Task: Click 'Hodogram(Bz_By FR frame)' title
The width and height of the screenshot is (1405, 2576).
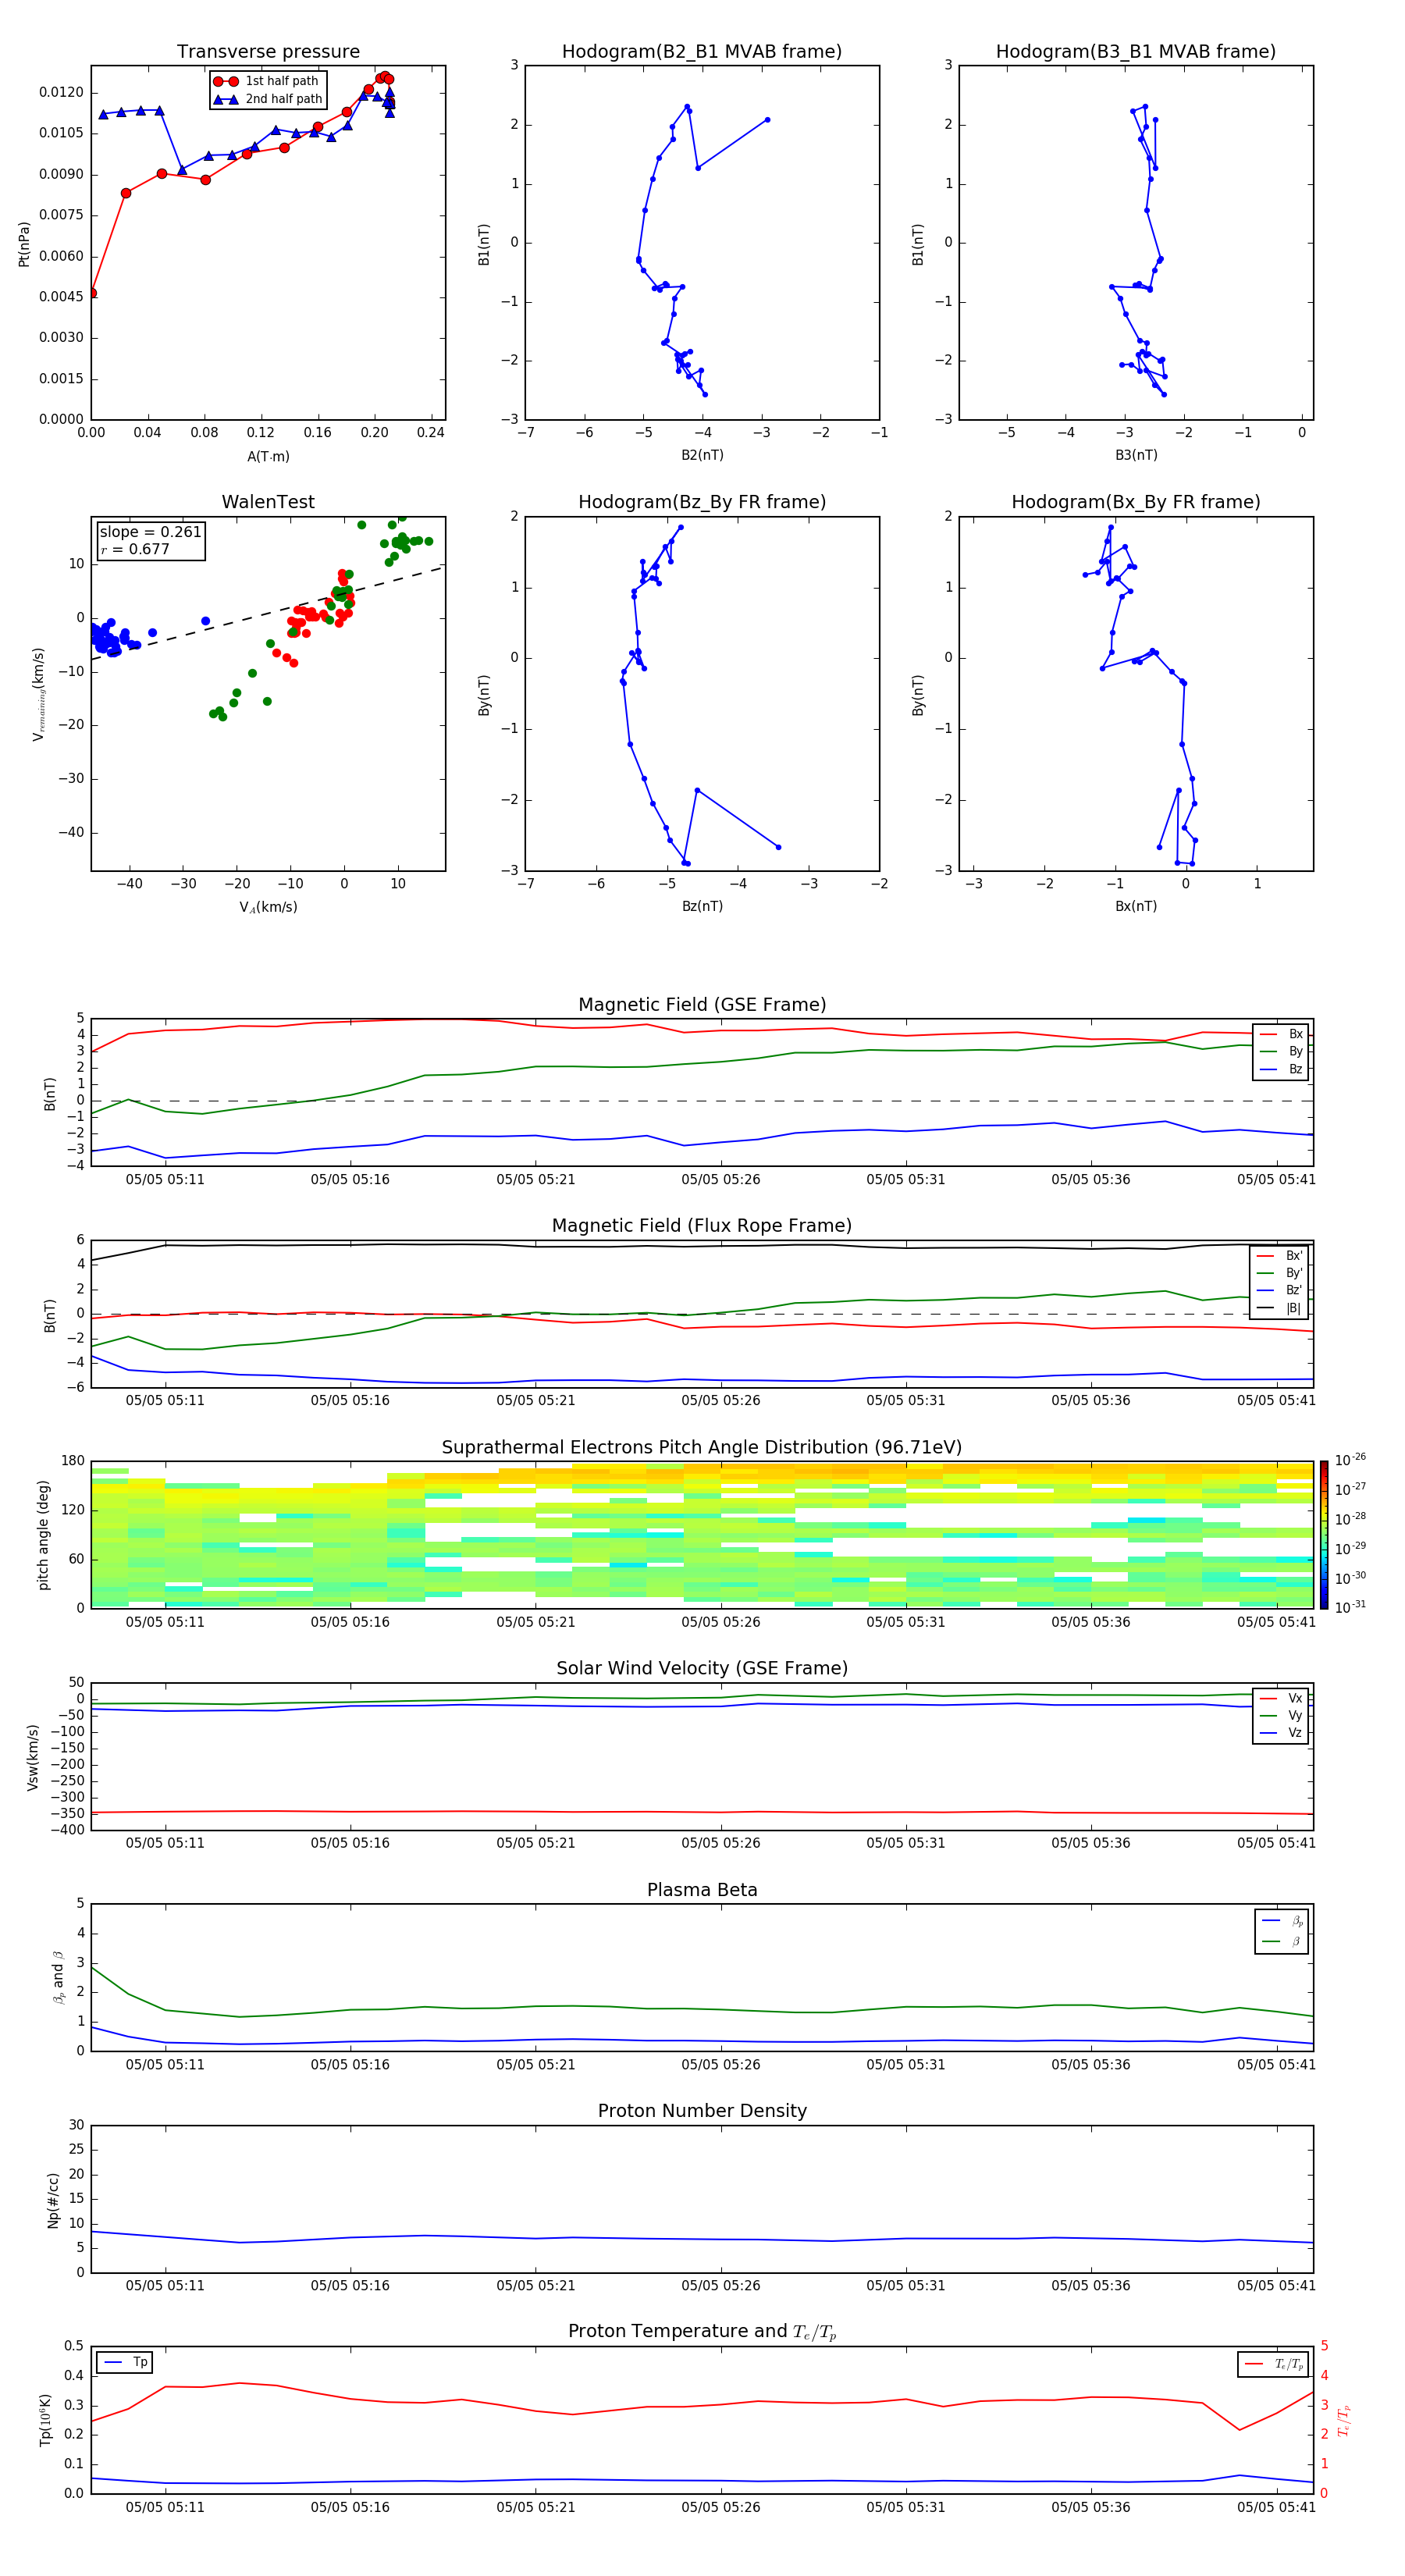Action: 702,502
